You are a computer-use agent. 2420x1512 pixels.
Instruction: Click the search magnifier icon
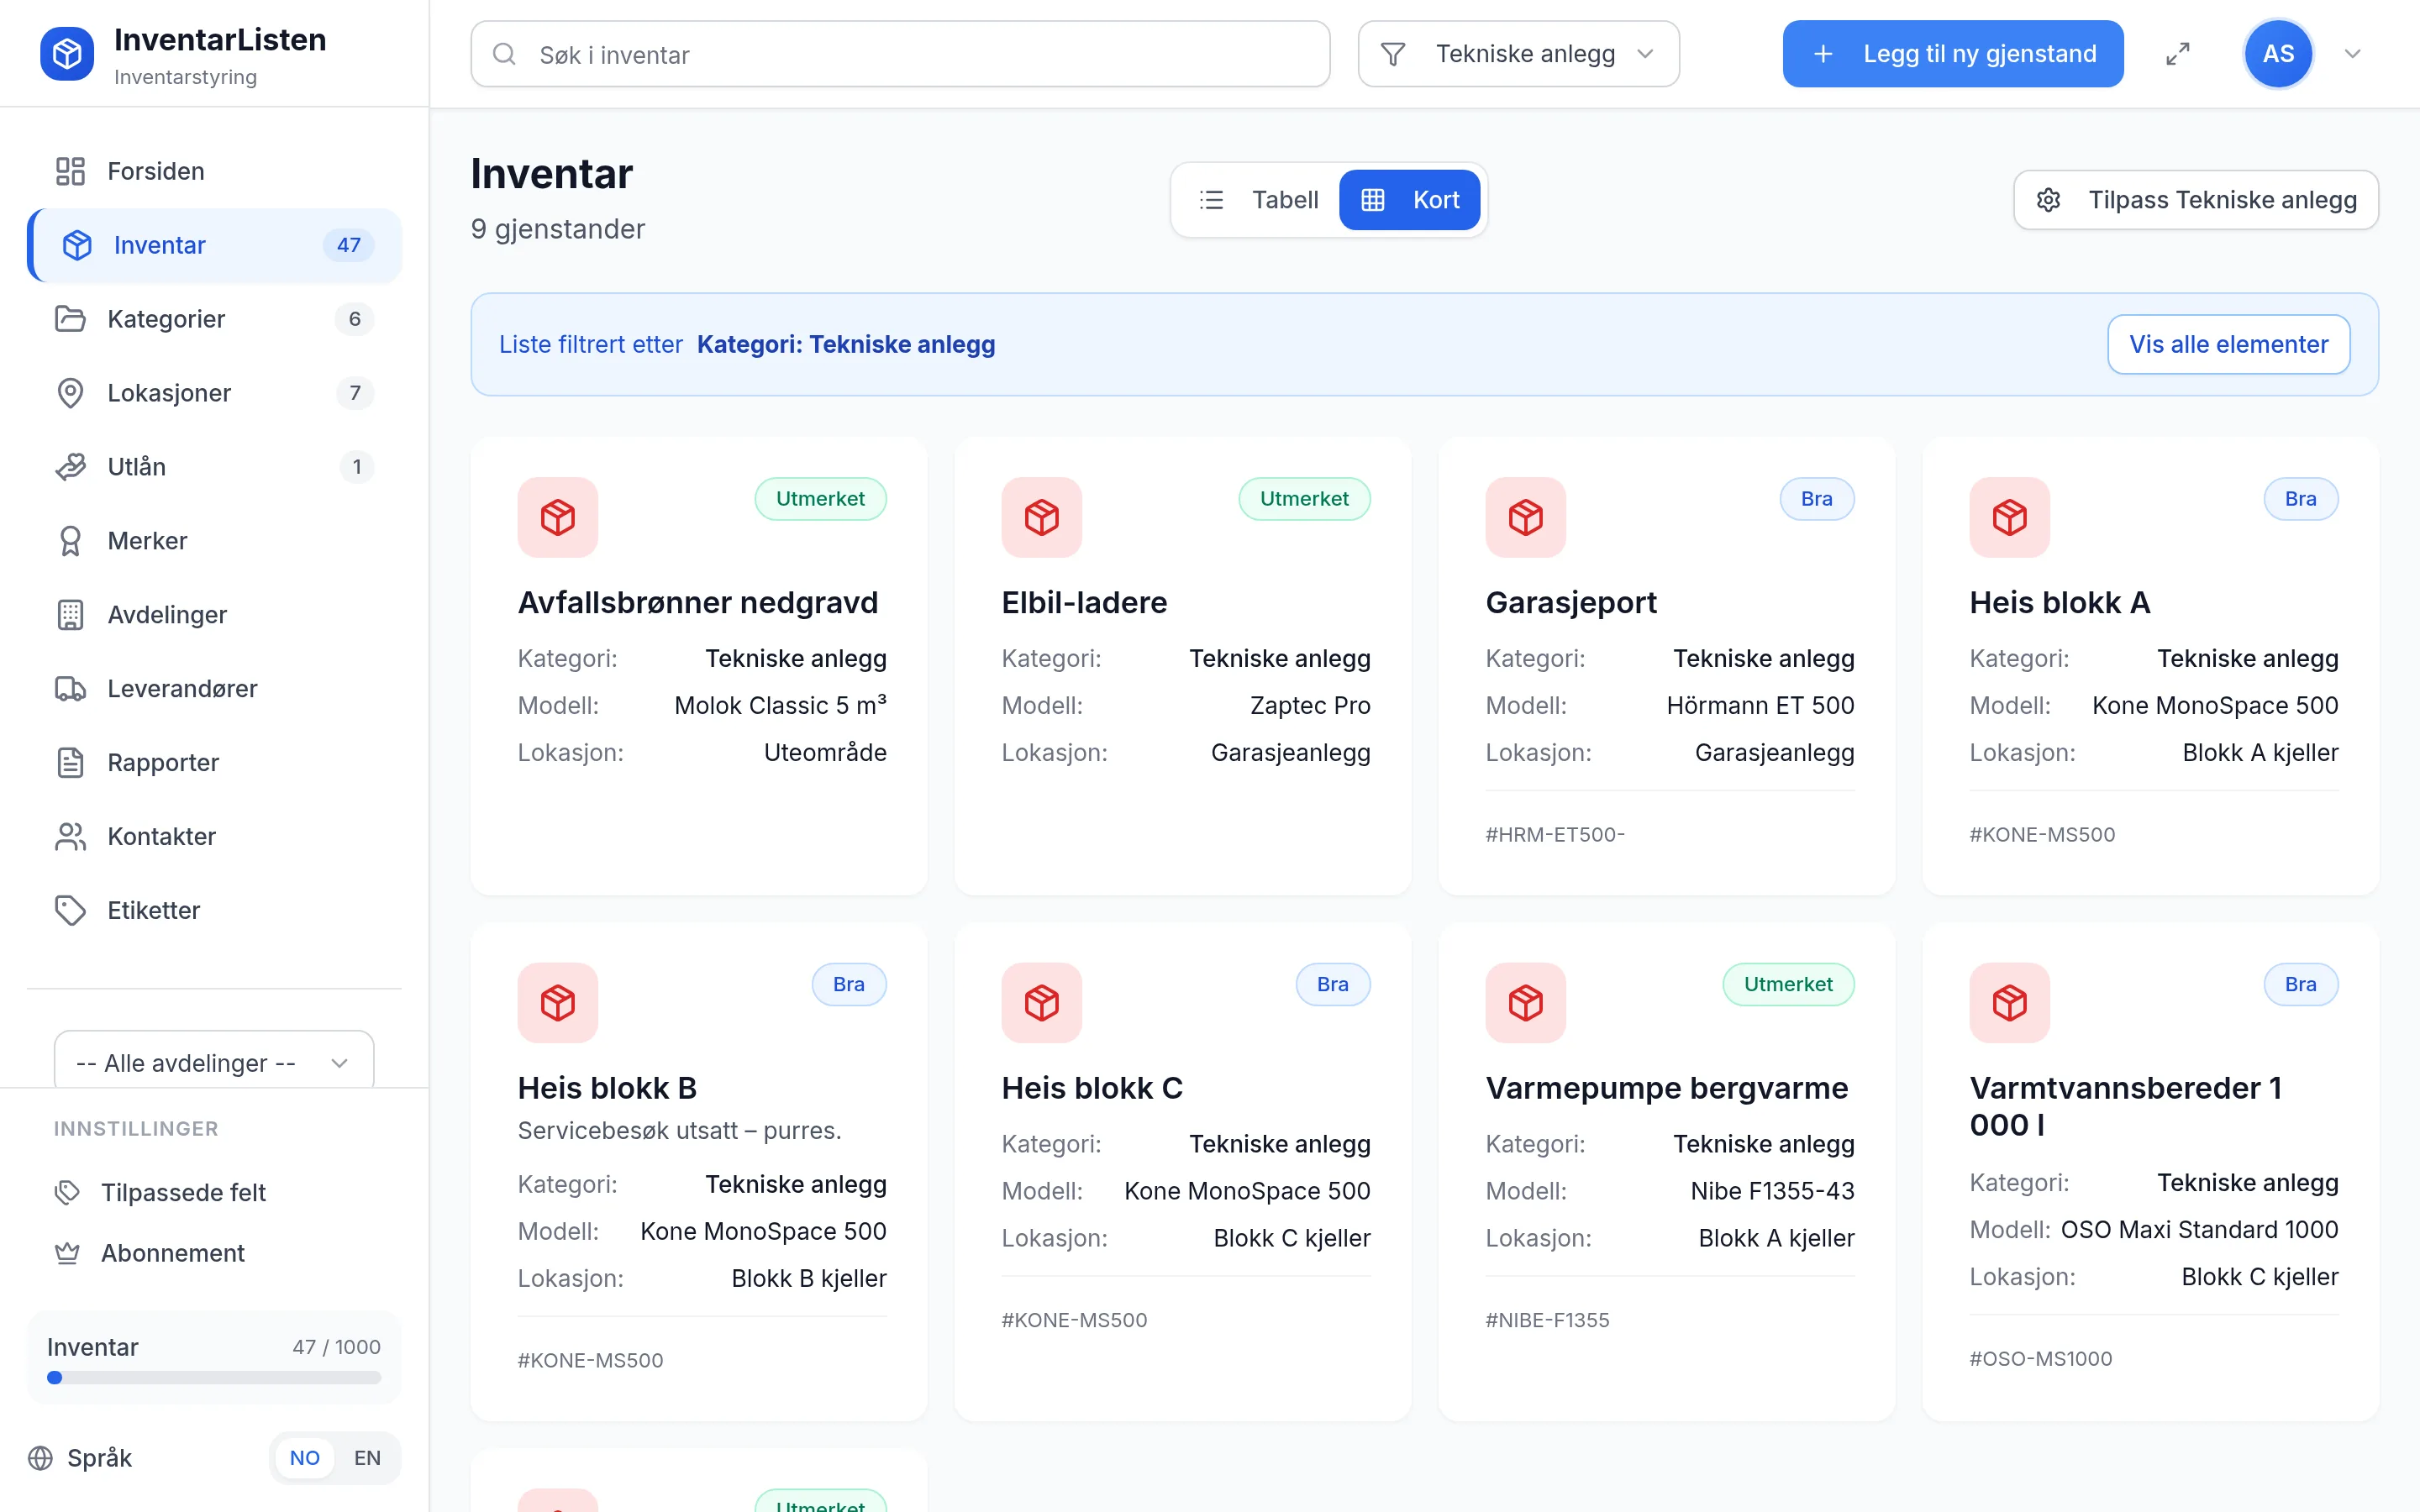505,54
